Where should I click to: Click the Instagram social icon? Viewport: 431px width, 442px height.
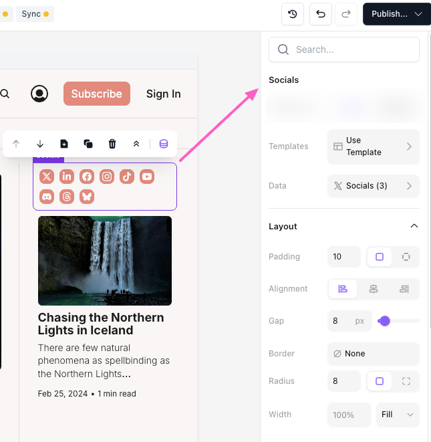(107, 177)
